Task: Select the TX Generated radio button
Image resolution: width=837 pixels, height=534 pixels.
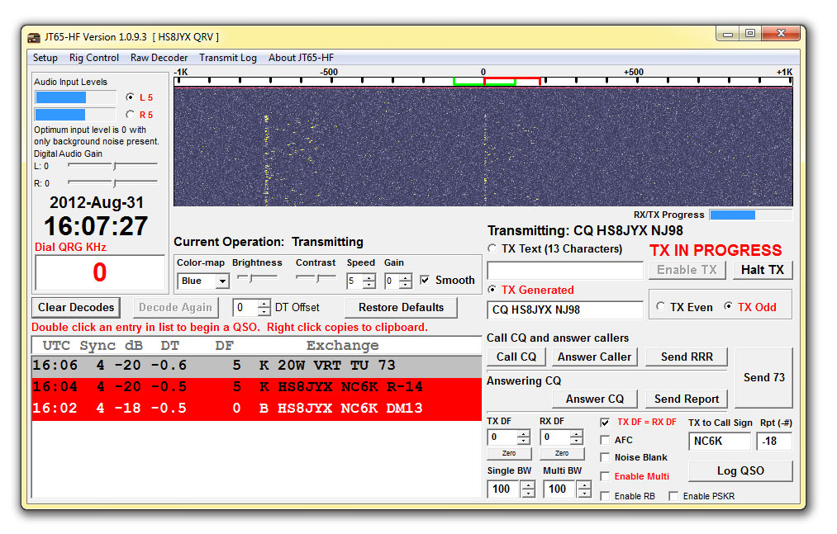Action: (x=492, y=290)
